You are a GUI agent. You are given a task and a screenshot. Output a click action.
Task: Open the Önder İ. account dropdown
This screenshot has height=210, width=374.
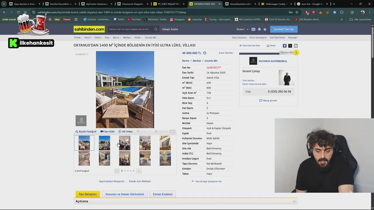point(243,29)
